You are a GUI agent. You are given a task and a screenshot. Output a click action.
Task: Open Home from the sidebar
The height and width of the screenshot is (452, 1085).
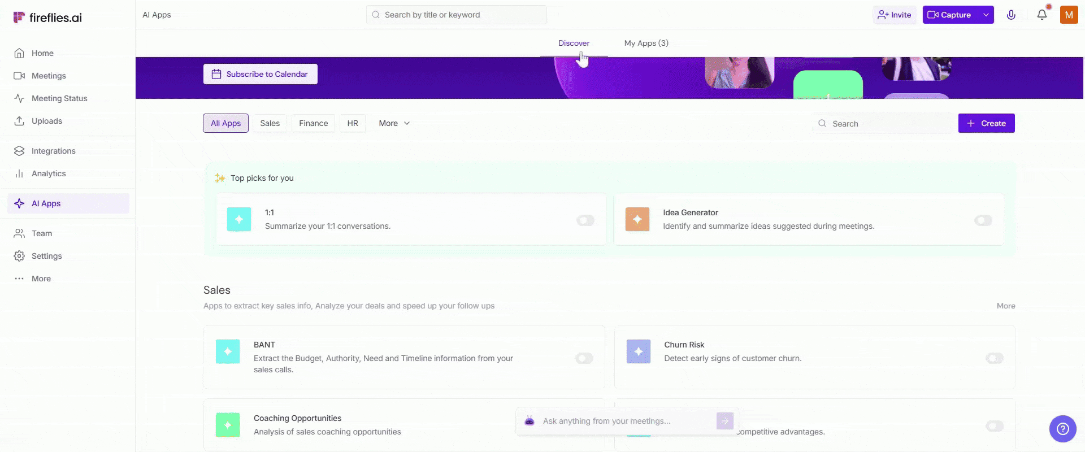[68, 53]
